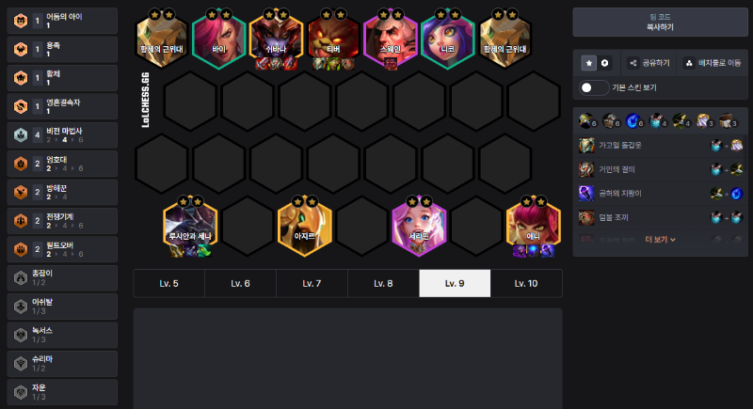Screen dimensions: 753x409
Task: Open the 엄호대 trait details
Action: (x=62, y=164)
